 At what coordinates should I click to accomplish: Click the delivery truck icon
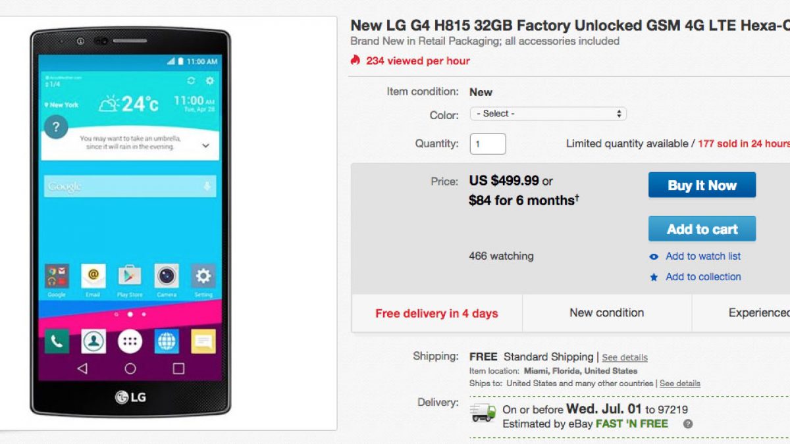[x=483, y=413]
